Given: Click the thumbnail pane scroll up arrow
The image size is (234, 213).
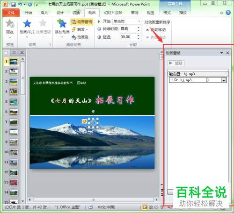Looking at the screenshot, I should click(23, 59).
